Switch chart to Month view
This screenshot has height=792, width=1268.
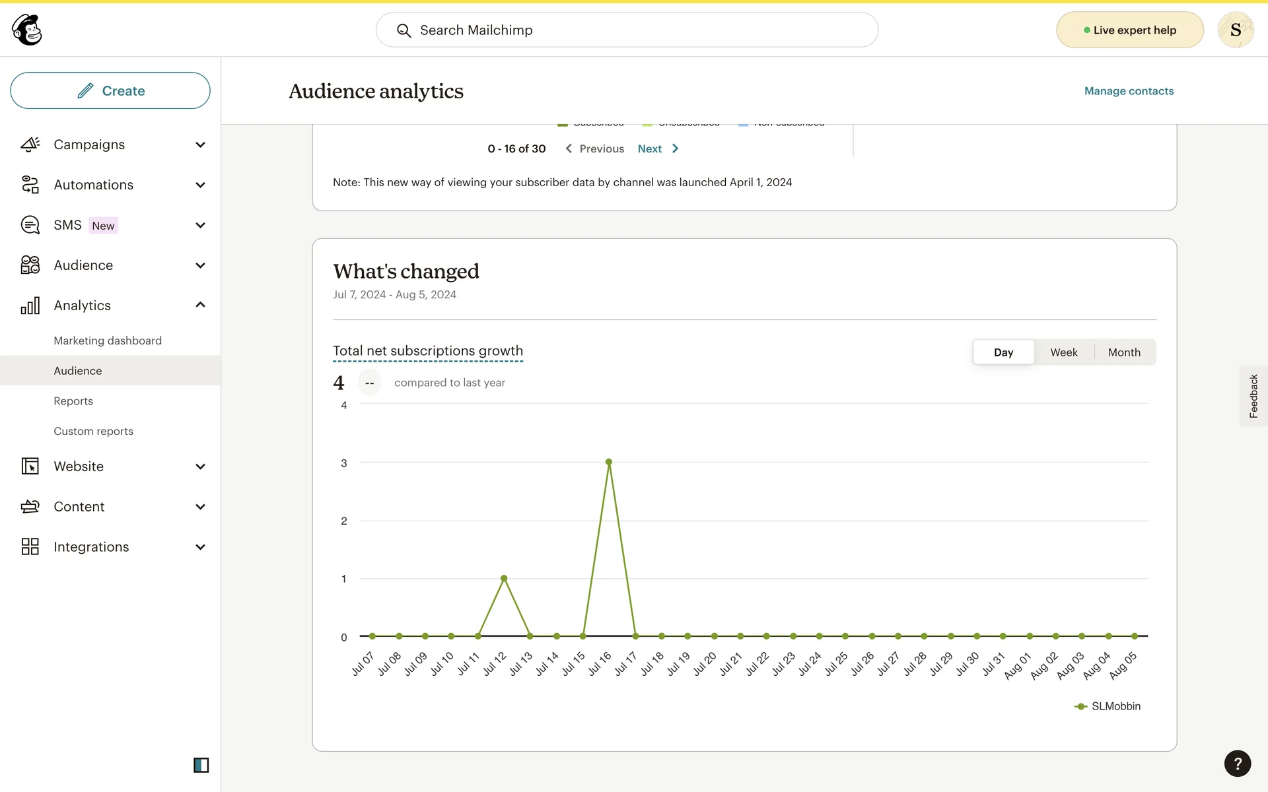click(1123, 352)
